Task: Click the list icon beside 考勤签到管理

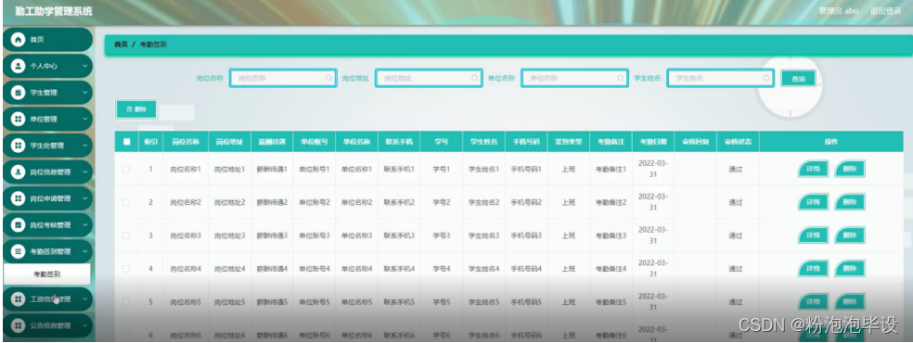Action: click(x=18, y=252)
